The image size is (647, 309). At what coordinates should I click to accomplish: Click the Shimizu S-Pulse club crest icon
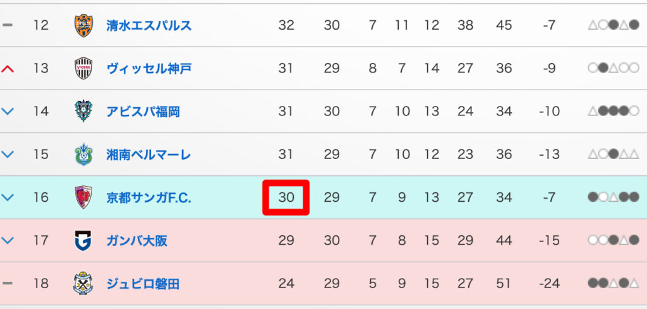[x=83, y=25]
